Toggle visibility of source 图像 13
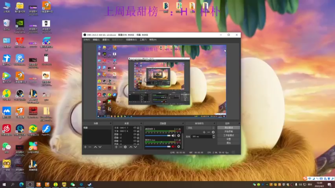Viewport: 335px width, 188px height. 135,135
